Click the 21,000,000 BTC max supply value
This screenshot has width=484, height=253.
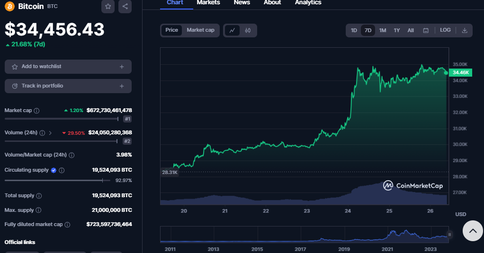(x=112, y=210)
